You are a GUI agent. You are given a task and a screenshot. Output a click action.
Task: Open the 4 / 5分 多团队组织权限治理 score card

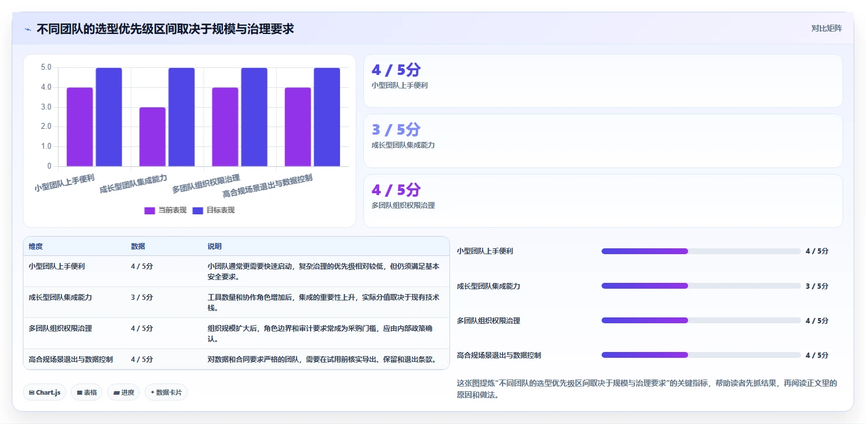(x=603, y=201)
